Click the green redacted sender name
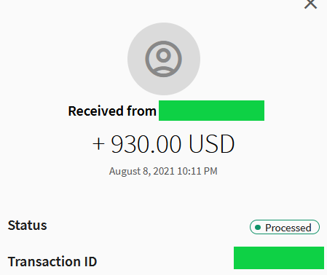The width and height of the screenshot is (327, 275). [211, 111]
